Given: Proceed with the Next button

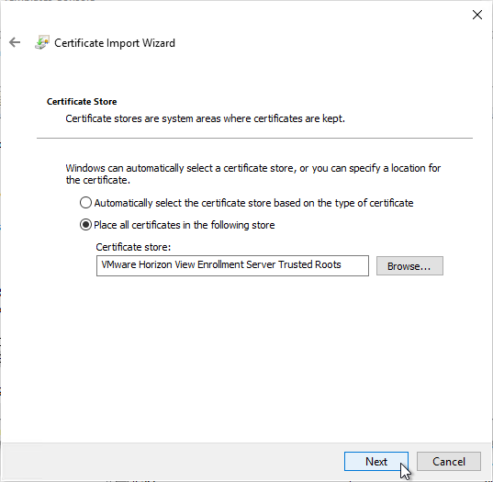Looking at the screenshot, I should point(376,462).
